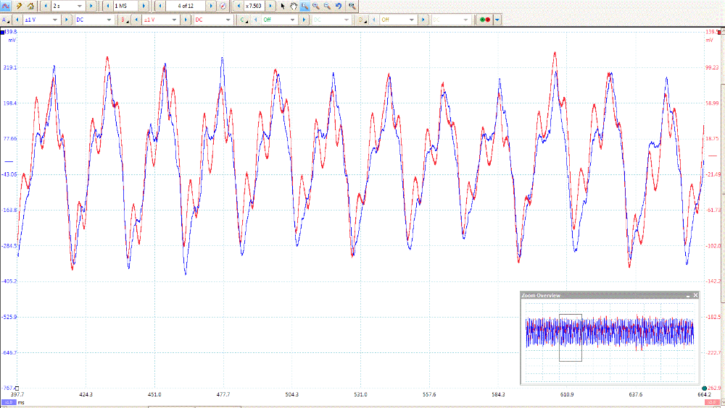Viewport: 725px width, 408px height.
Task: Click the home icon in the toolbar
Action: (x=30, y=5)
